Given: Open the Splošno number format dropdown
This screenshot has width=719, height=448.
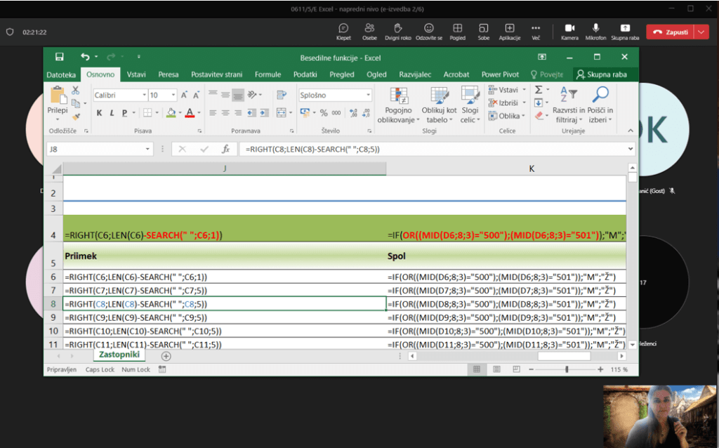Looking at the screenshot, I should pyautogui.click(x=368, y=95).
